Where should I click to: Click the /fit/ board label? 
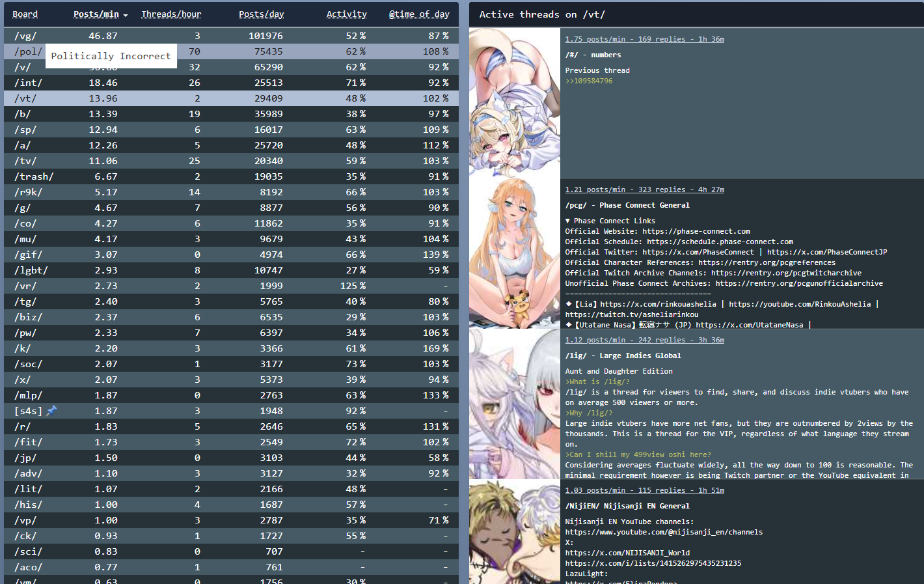click(x=28, y=442)
